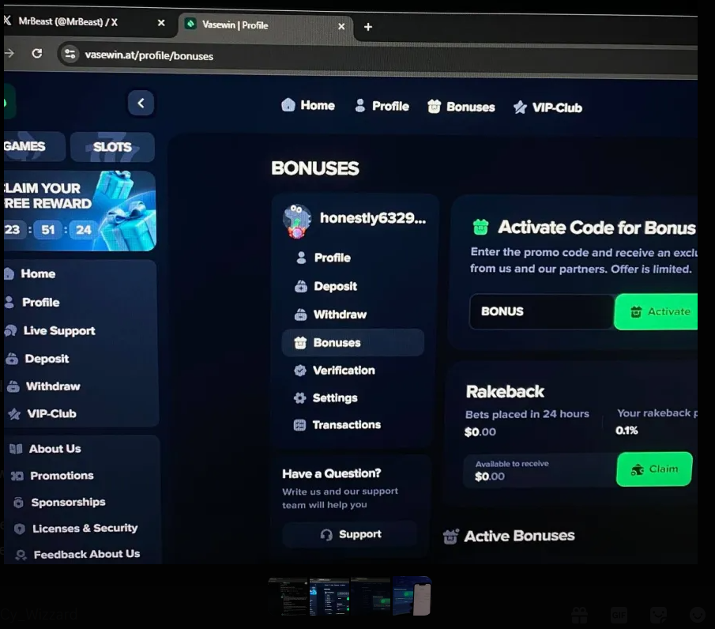Click the Promotions icon in the sidebar
715x629 pixels.
[17, 476]
